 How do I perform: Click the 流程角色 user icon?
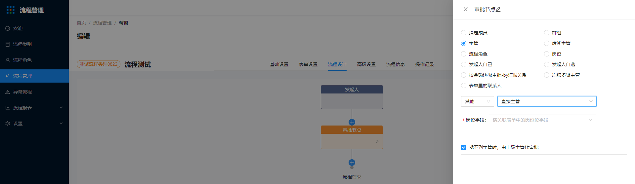point(8,60)
